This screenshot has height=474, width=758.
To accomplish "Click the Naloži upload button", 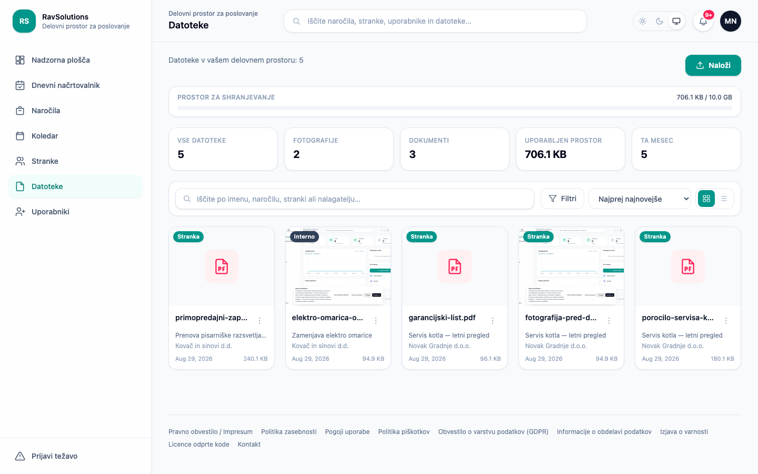I will pyautogui.click(x=713, y=65).
